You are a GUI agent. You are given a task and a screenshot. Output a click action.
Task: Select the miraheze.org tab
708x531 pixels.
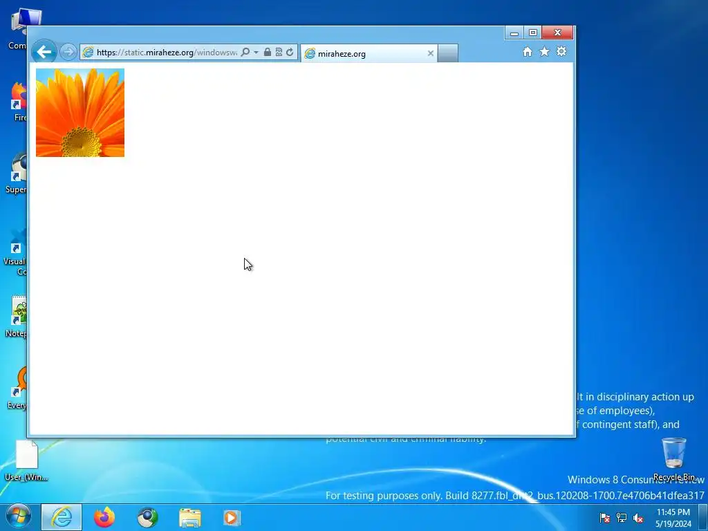(x=369, y=53)
